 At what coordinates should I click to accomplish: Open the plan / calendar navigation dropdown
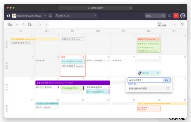[x=76, y=16]
